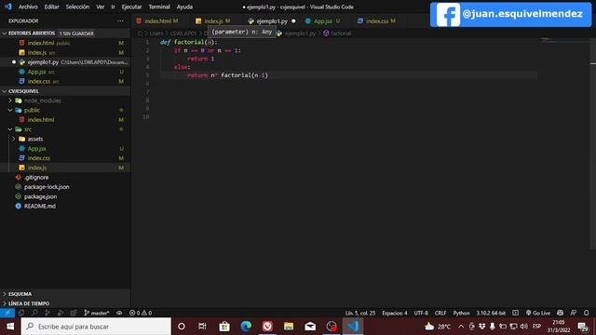Collapse the public folder
596x335 pixels.
65,110
